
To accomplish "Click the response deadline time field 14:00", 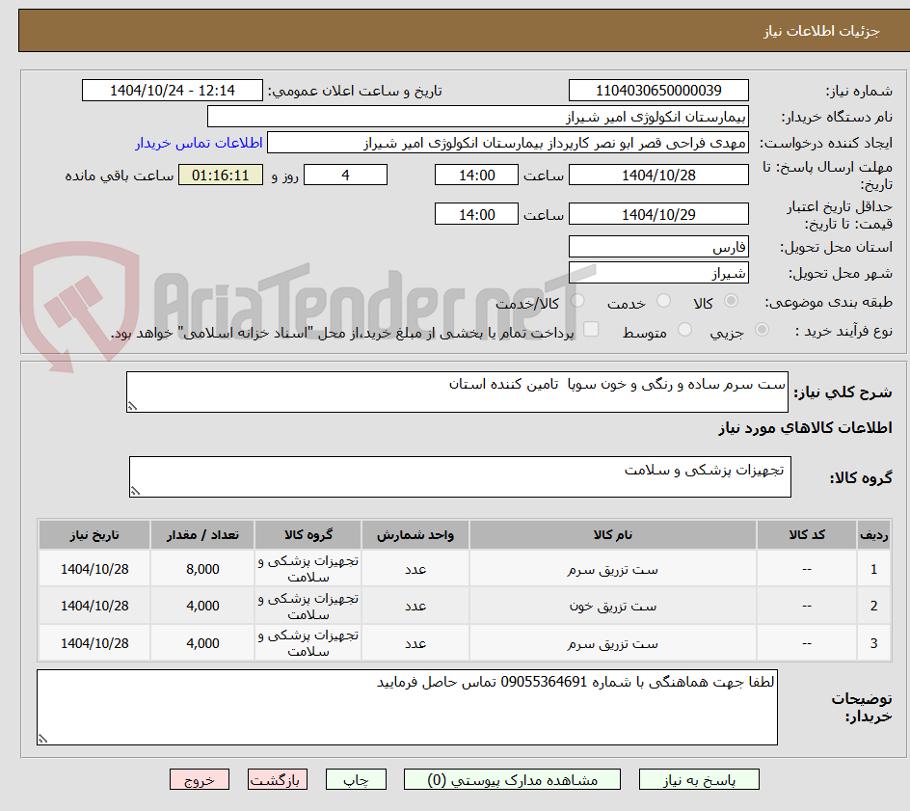I will click(x=476, y=175).
